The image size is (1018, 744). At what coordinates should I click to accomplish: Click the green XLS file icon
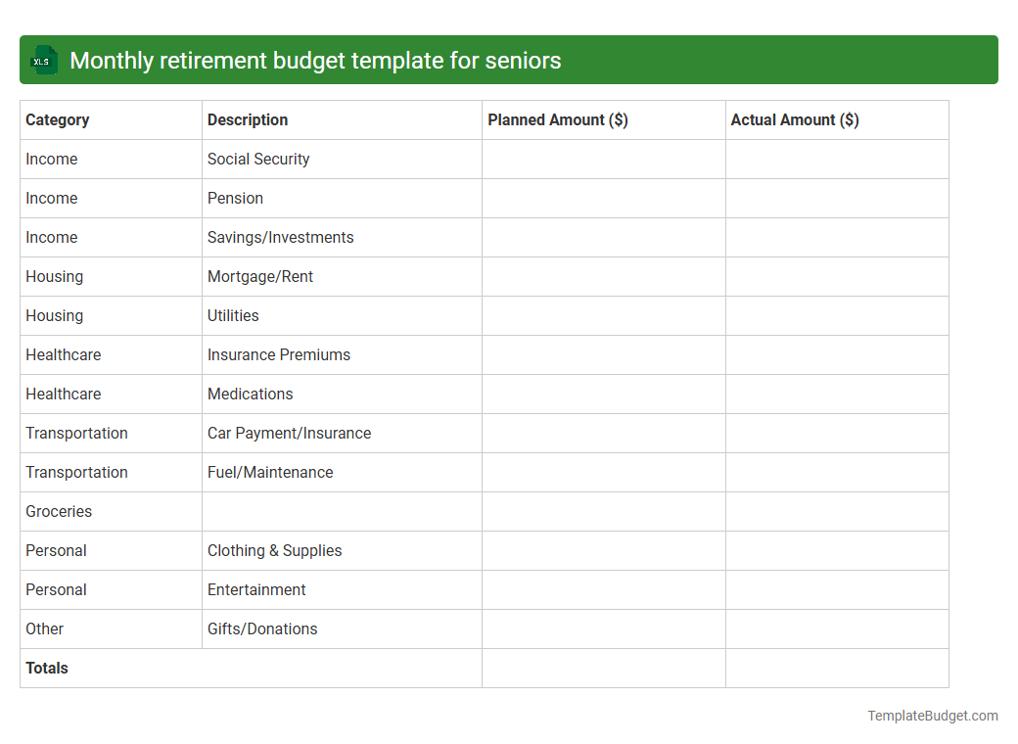coord(43,60)
